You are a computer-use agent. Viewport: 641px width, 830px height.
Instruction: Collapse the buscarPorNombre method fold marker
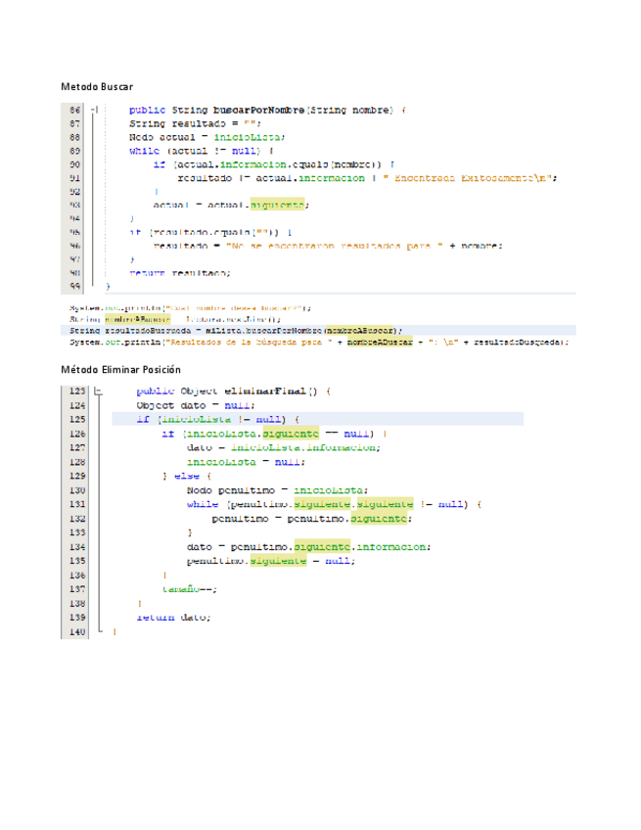click(x=93, y=111)
